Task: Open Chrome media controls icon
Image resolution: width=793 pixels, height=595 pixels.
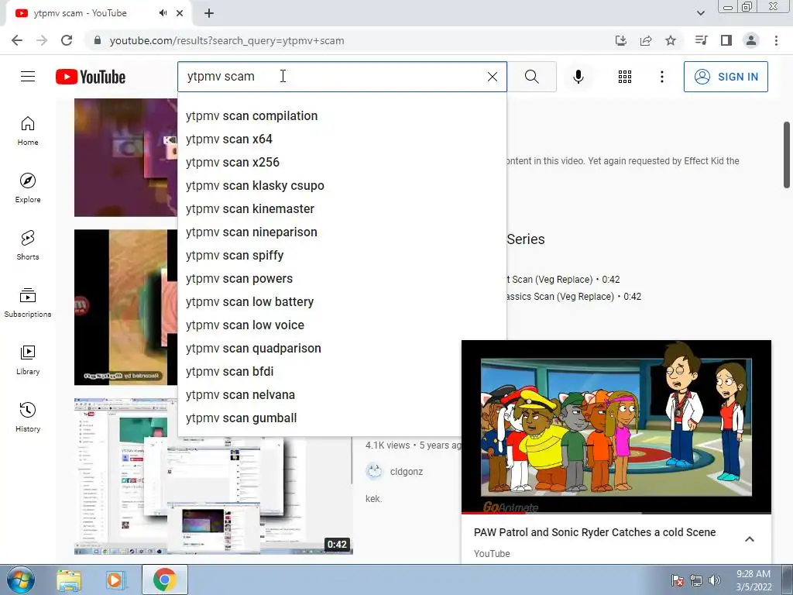Action: coord(701,40)
